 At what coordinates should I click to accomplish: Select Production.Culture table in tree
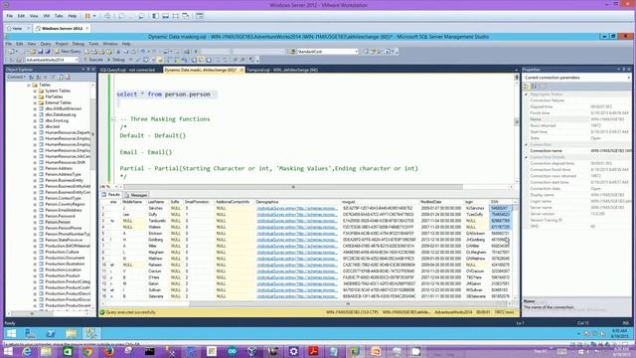tap(62, 252)
